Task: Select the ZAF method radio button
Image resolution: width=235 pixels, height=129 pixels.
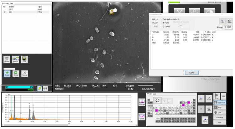Action: tap(153, 23)
